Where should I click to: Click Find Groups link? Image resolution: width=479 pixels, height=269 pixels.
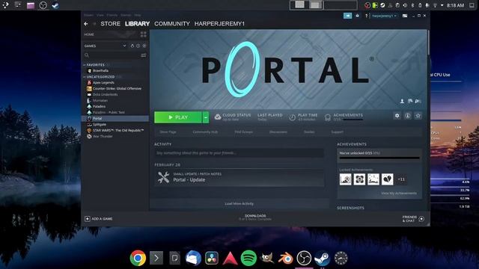(243, 132)
